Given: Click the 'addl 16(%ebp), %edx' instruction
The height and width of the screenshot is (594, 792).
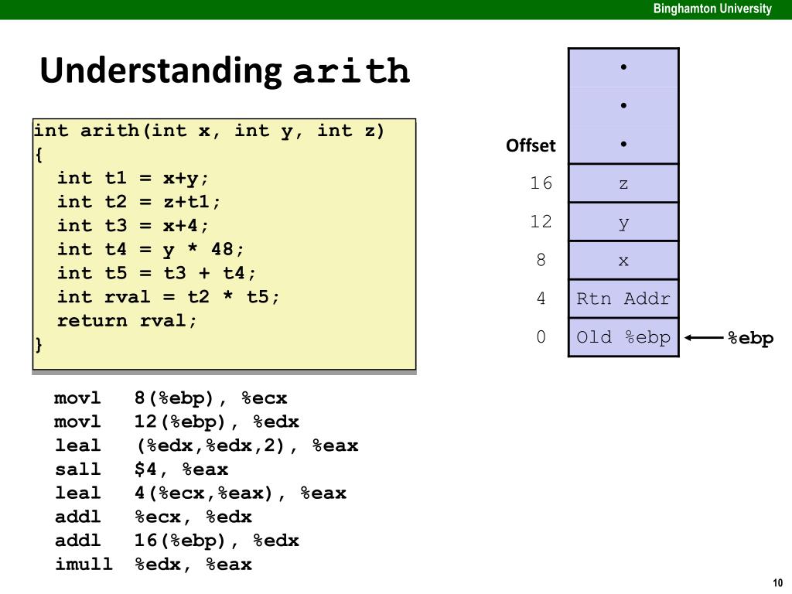Looking at the screenshot, I should (177, 541).
